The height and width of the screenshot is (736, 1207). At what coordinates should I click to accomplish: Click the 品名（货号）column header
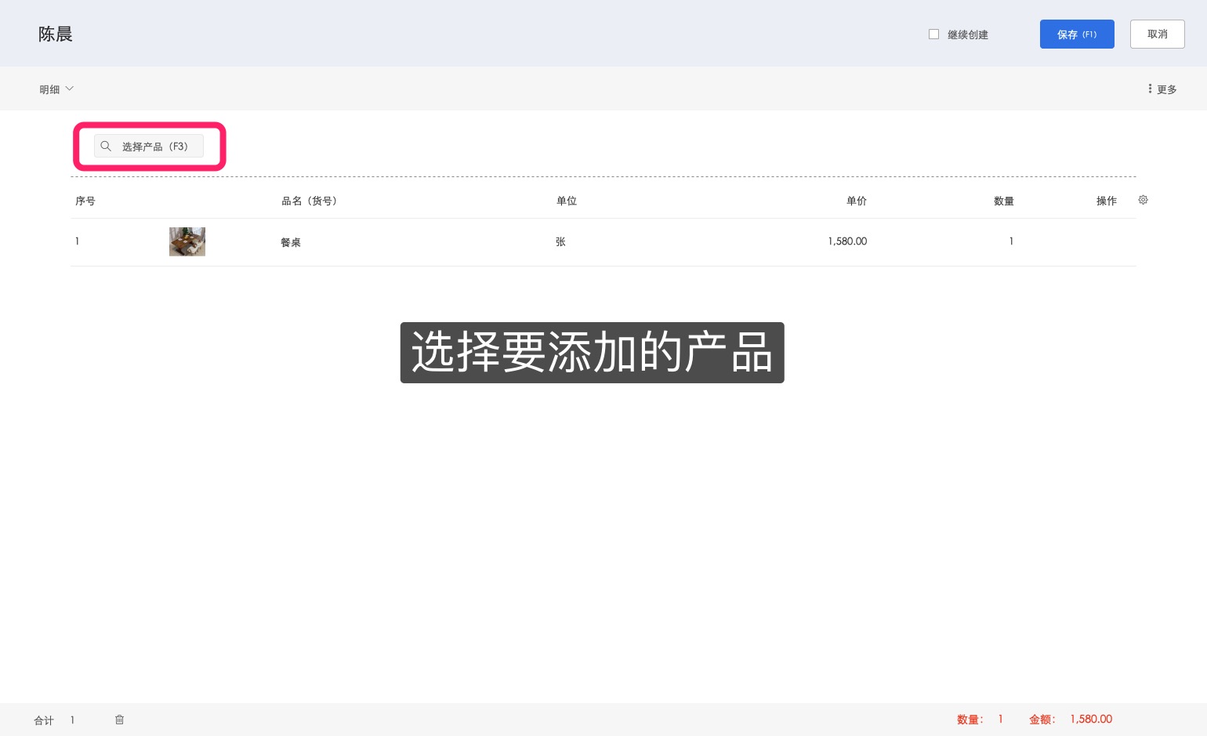(310, 201)
